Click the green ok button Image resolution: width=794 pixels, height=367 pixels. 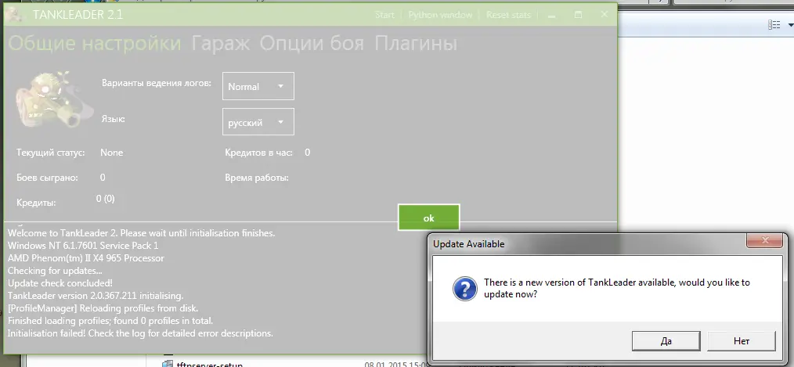(x=429, y=218)
